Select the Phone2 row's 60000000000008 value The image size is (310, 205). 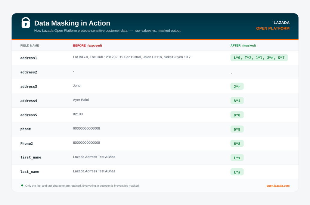tap(86, 142)
